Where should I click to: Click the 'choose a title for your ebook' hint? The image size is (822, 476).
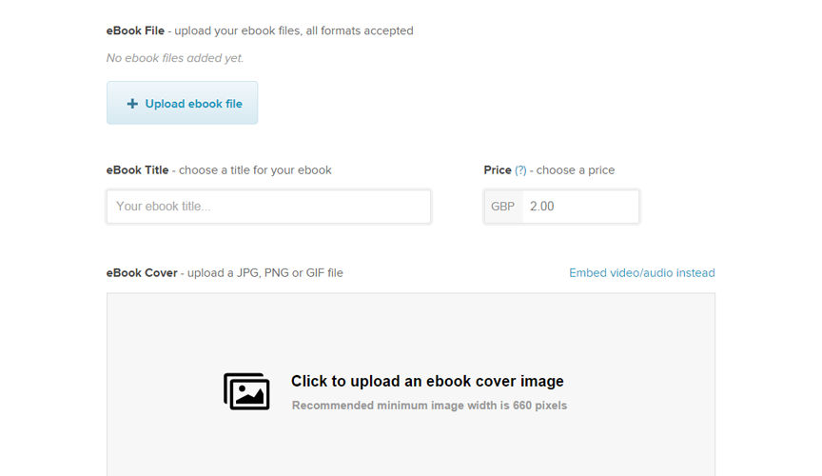pyautogui.click(x=255, y=170)
